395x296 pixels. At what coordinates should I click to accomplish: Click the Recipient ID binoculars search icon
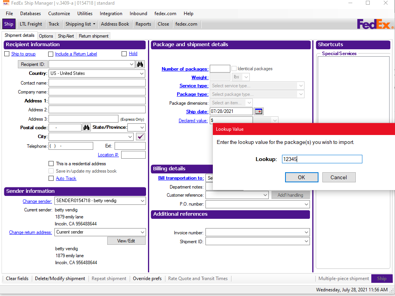point(140,64)
